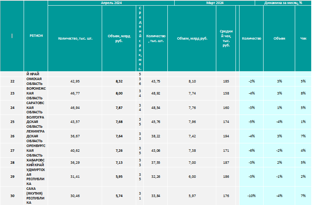Click the March quantity 43,75
This screenshot has width=312, height=205.
(x=156, y=81)
